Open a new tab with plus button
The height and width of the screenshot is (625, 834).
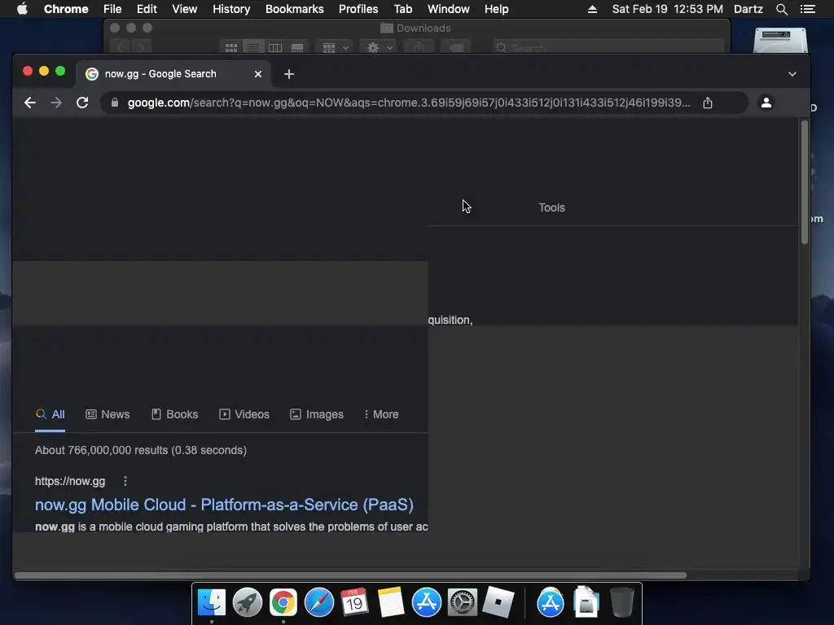(x=289, y=74)
